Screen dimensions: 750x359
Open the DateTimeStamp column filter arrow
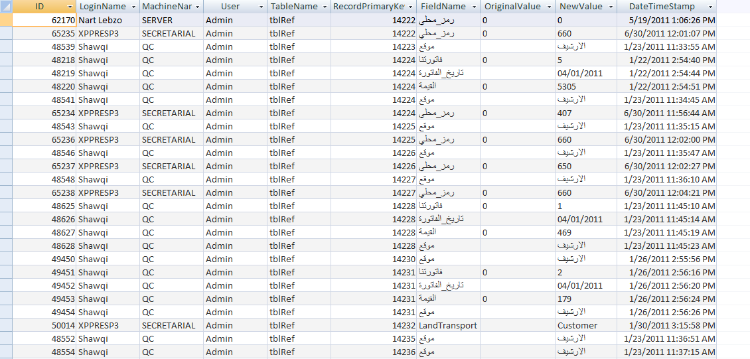coord(710,7)
